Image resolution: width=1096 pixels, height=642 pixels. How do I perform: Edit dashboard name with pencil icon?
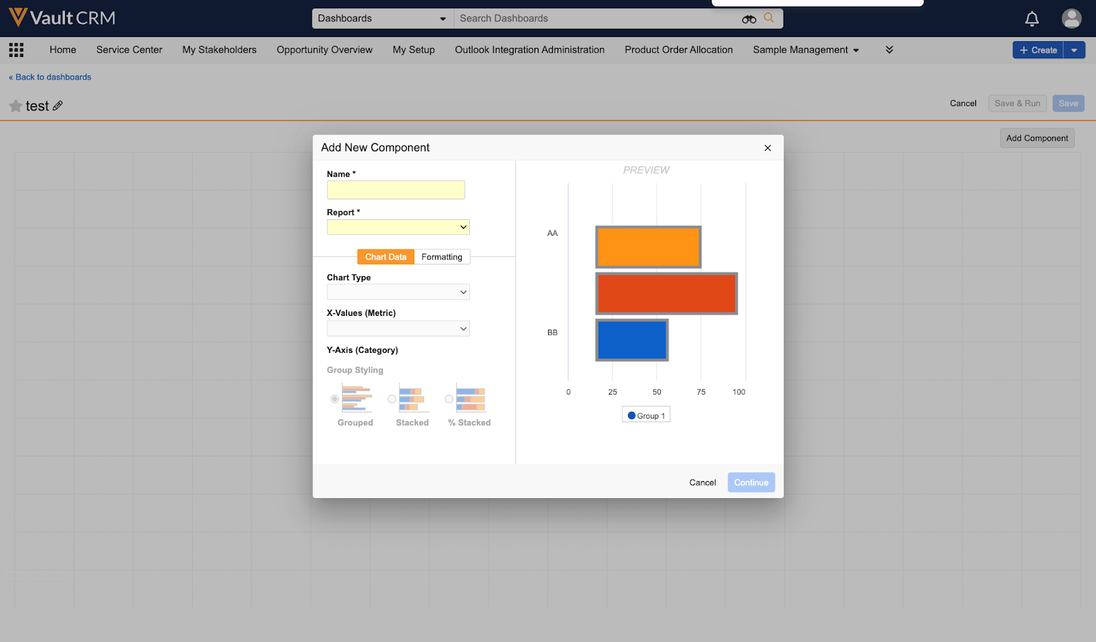pyautogui.click(x=58, y=106)
